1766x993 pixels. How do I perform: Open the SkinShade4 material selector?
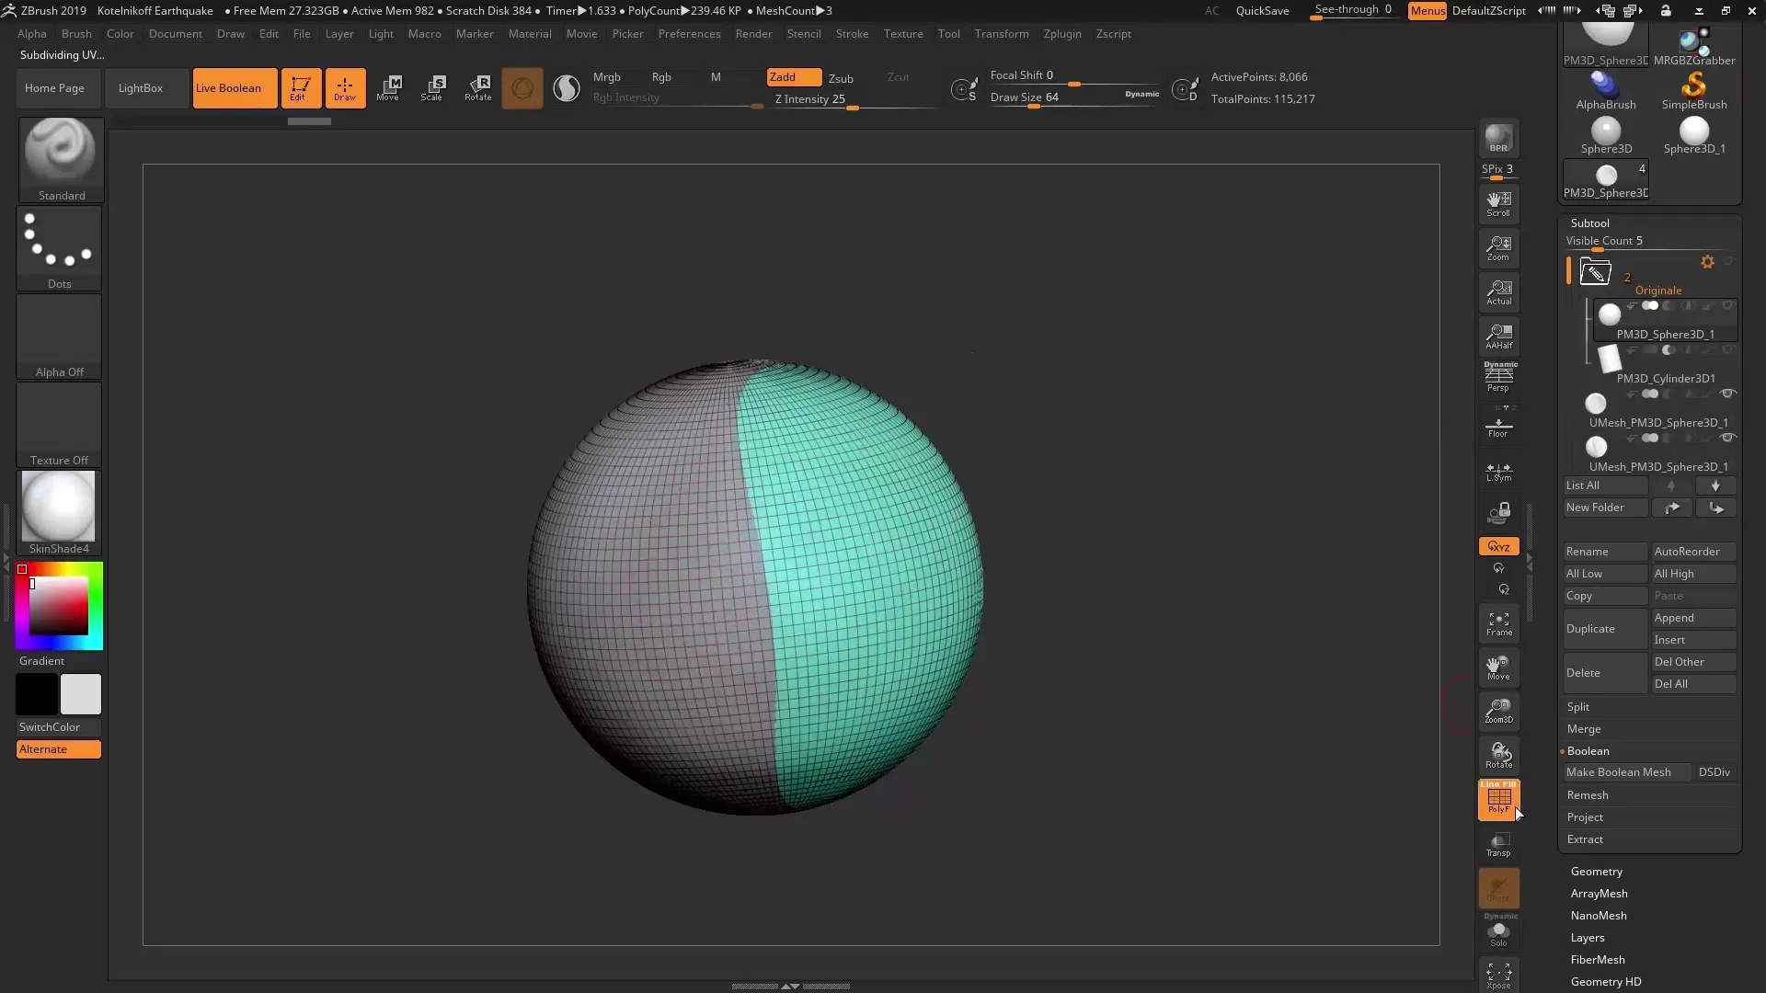pyautogui.click(x=59, y=512)
